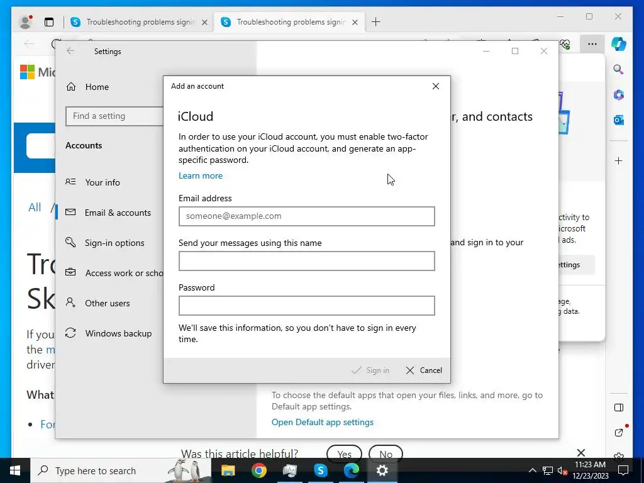Close the second Edge tab
The width and height of the screenshot is (644, 483).
point(355,22)
